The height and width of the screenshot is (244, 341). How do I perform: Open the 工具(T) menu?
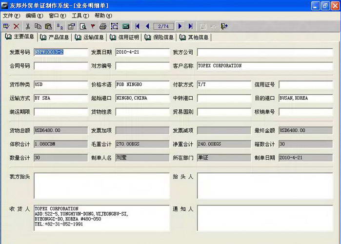click(x=80, y=16)
